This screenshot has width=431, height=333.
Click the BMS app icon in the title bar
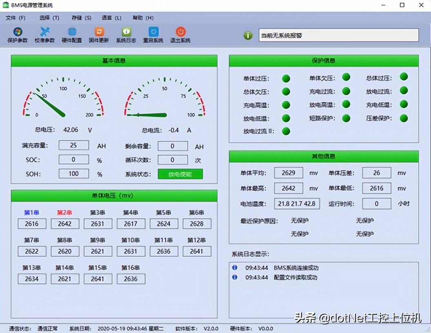pyautogui.click(x=5, y=5)
